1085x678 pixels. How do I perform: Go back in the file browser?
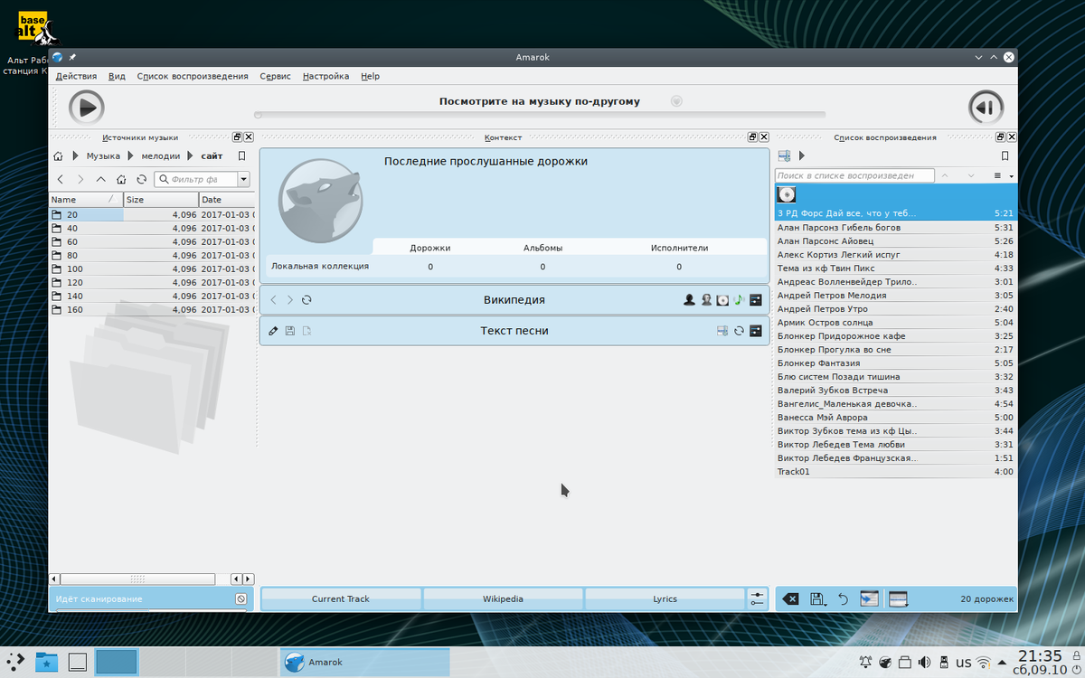(61, 179)
